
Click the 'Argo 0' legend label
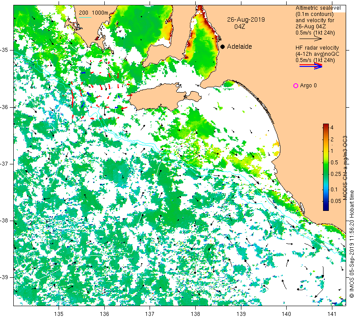[308, 86]
